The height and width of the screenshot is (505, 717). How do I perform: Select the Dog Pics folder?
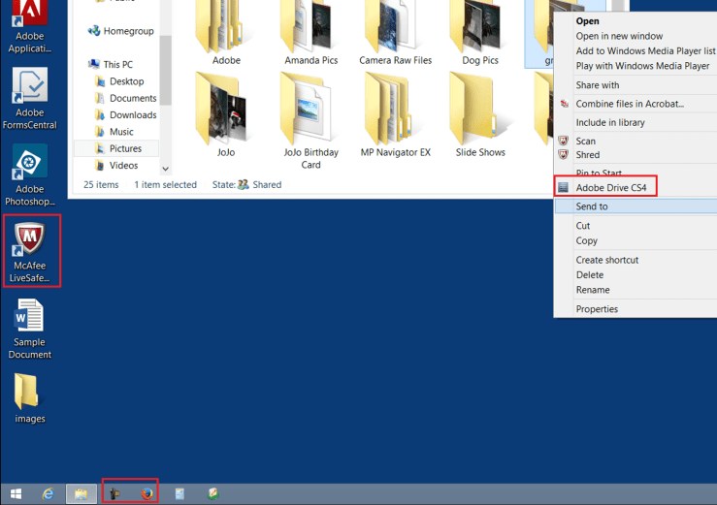[x=480, y=33]
